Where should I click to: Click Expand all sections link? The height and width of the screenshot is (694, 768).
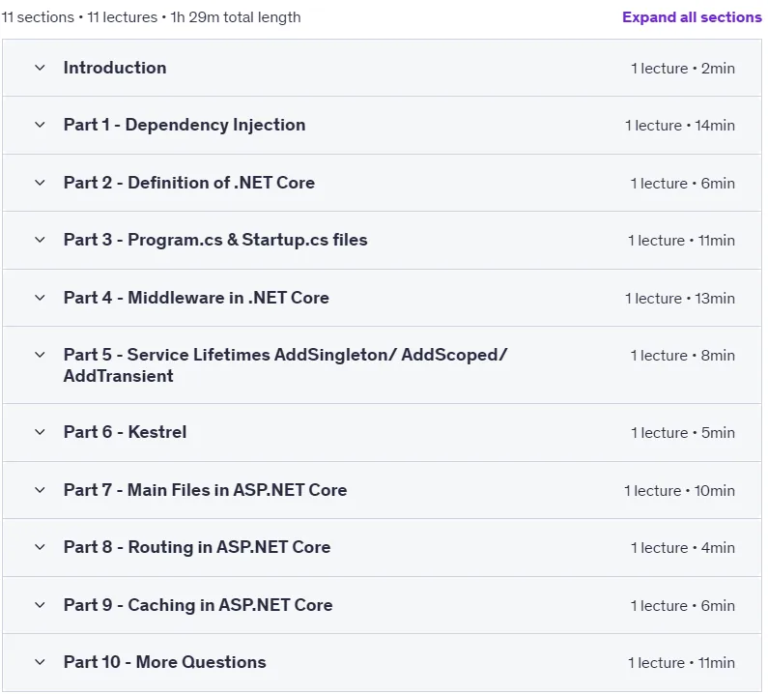692,17
